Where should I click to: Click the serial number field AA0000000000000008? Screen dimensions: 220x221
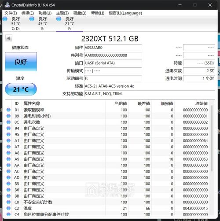[113, 55]
